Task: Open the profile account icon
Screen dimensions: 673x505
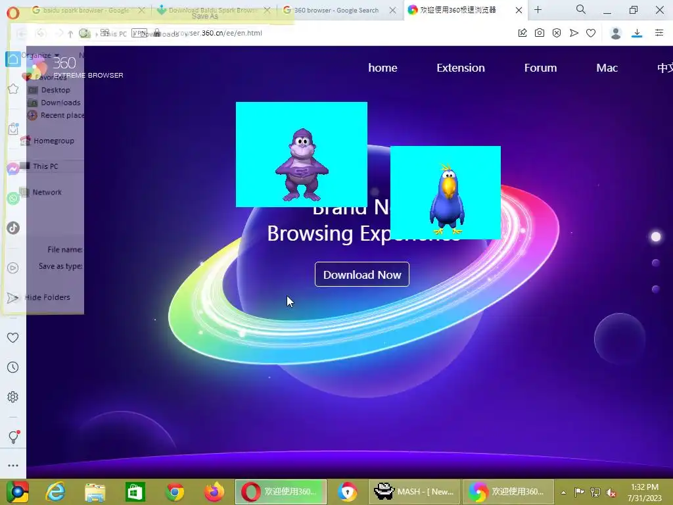Action: (x=616, y=33)
